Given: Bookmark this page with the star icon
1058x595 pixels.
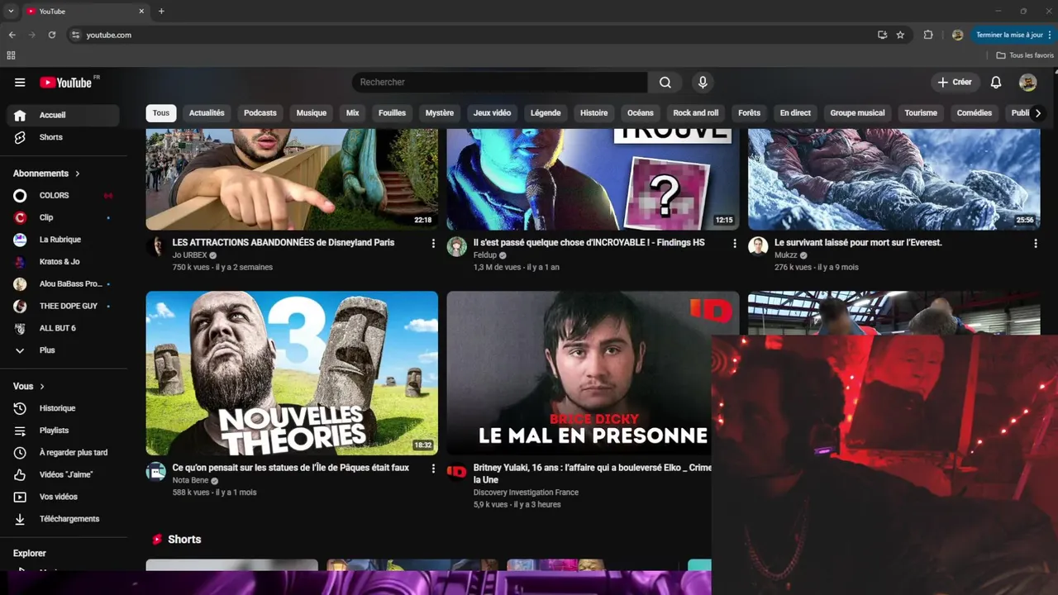Looking at the screenshot, I should coord(900,35).
